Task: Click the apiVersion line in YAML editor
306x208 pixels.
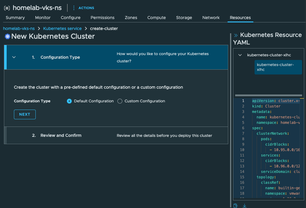Action: click(276, 101)
